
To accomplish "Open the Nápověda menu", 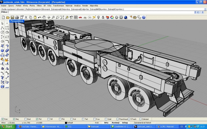I will 94,6.
